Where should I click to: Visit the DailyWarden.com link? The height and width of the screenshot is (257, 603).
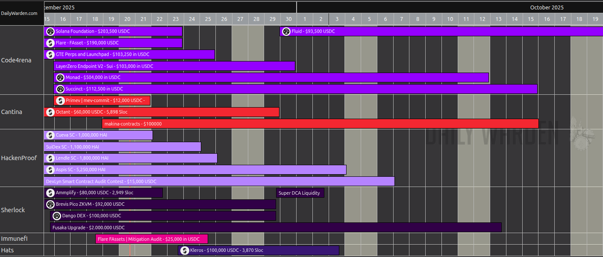click(19, 13)
